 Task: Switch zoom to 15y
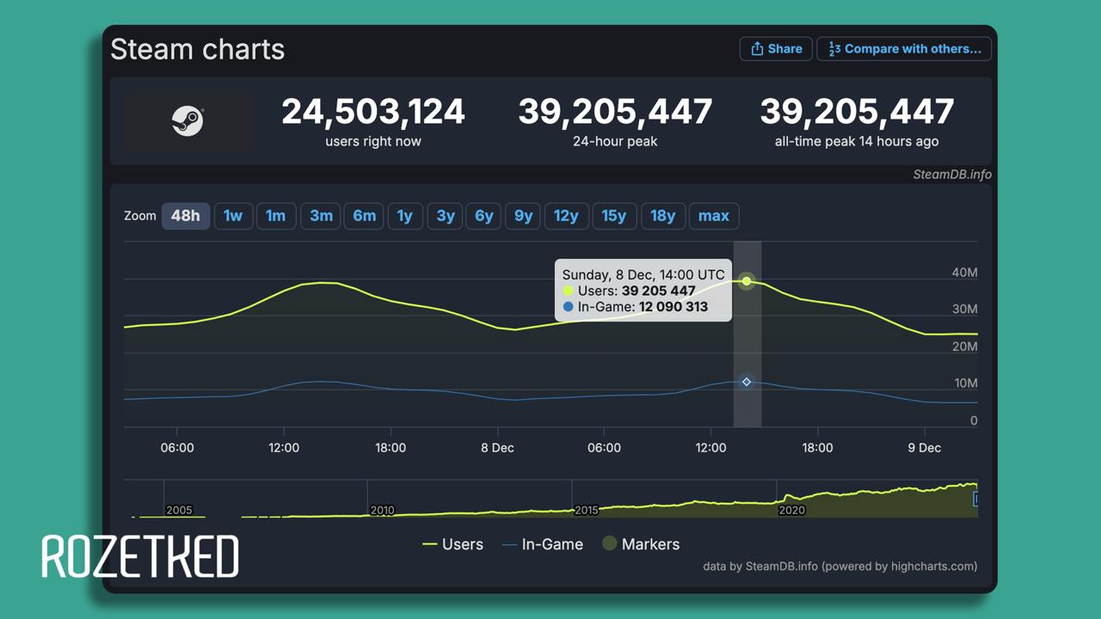(x=614, y=216)
